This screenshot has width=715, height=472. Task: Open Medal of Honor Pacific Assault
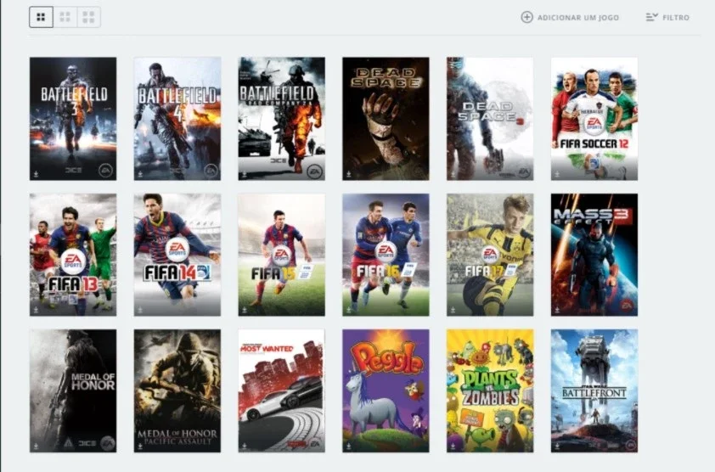(x=177, y=391)
